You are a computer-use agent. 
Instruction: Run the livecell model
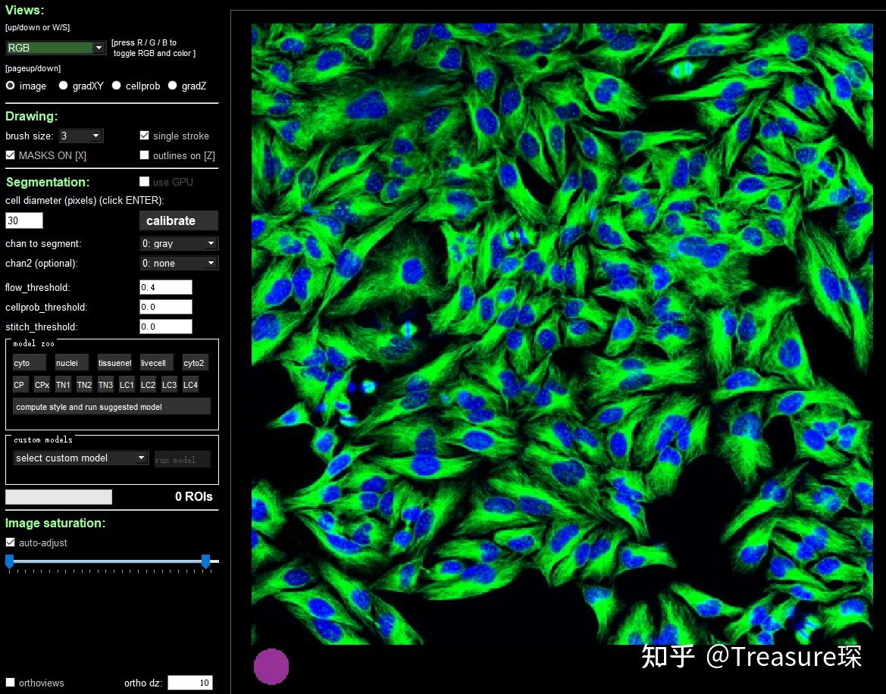click(x=155, y=362)
